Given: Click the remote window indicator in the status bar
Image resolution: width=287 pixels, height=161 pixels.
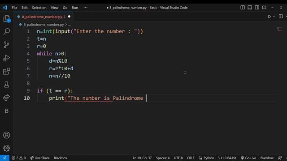Looking at the screenshot, I should [x=4, y=158].
